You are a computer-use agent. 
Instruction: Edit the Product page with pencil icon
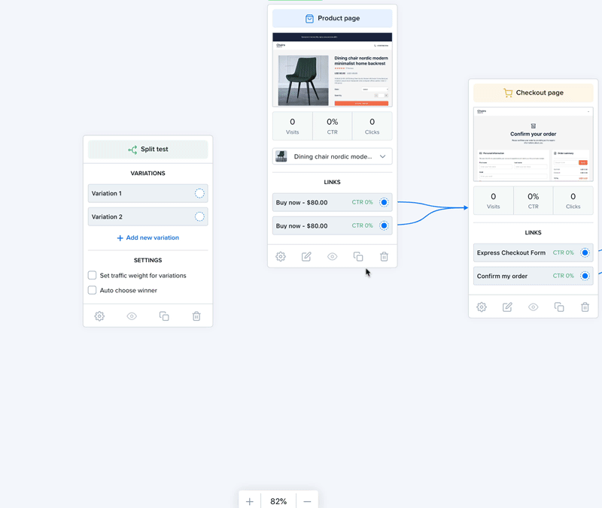[306, 256]
